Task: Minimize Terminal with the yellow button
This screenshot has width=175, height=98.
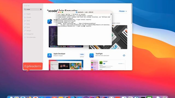Action: coord(61,12)
